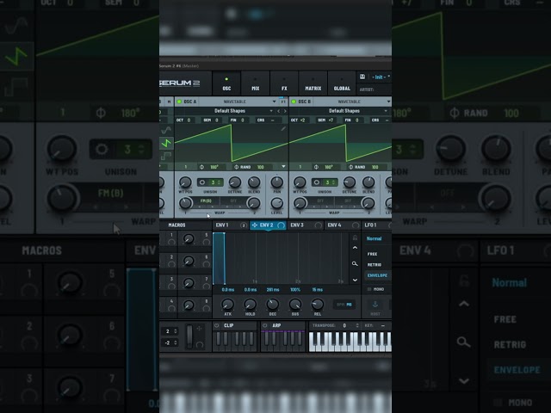Open OSC A Wavetable type dropdown
This screenshot has height=413, width=551.
(238, 102)
